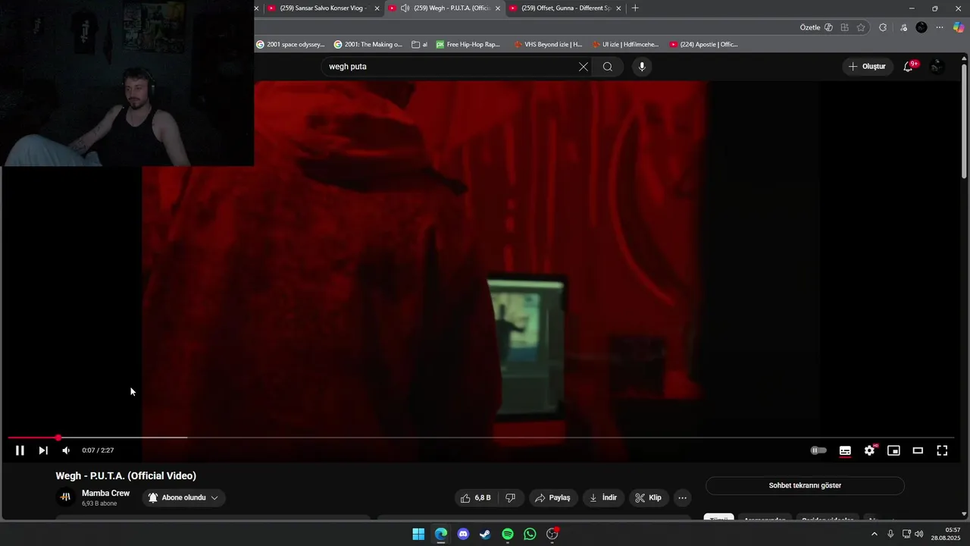This screenshot has height=546, width=970.
Task: Close the Sansar Salvo Konser Vlog tab
Action: pos(377,8)
